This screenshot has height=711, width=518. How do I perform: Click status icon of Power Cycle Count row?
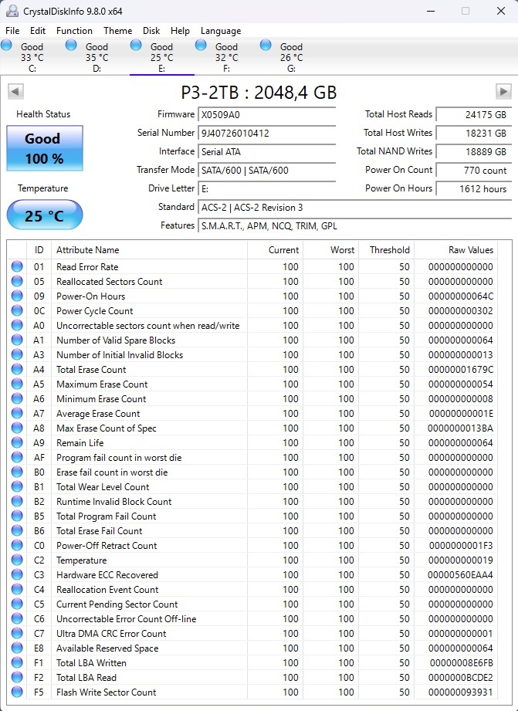coord(17,310)
